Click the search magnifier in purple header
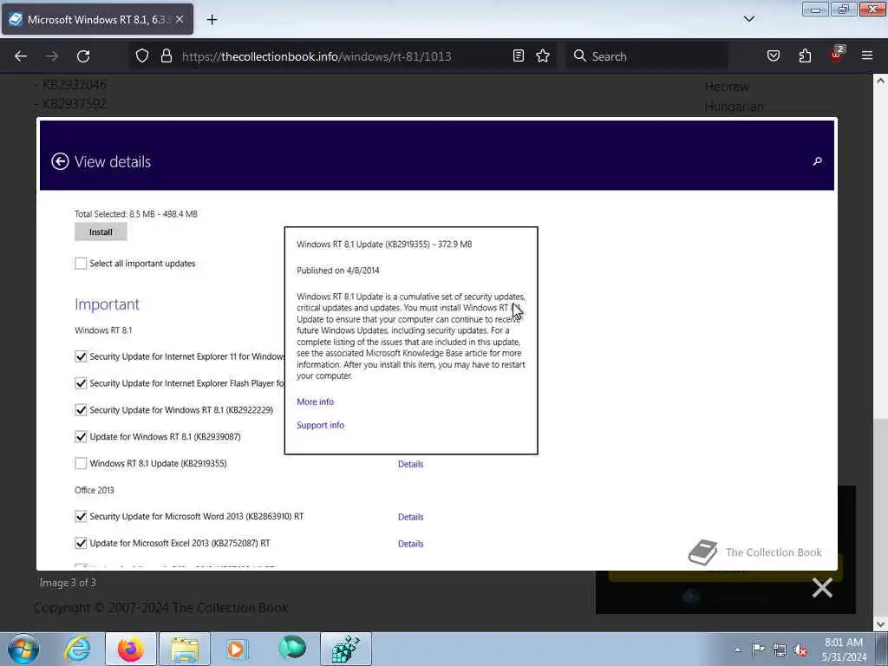This screenshot has height=666, width=888. click(817, 161)
